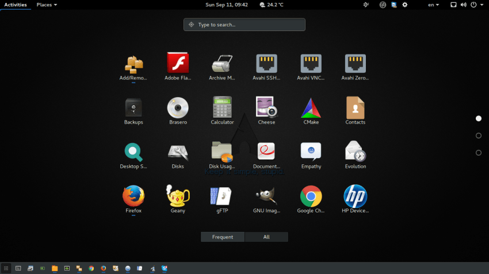This screenshot has width=489, height=274.
Task: Jump to the third app page indicator
Action: [x=479, y=153]
